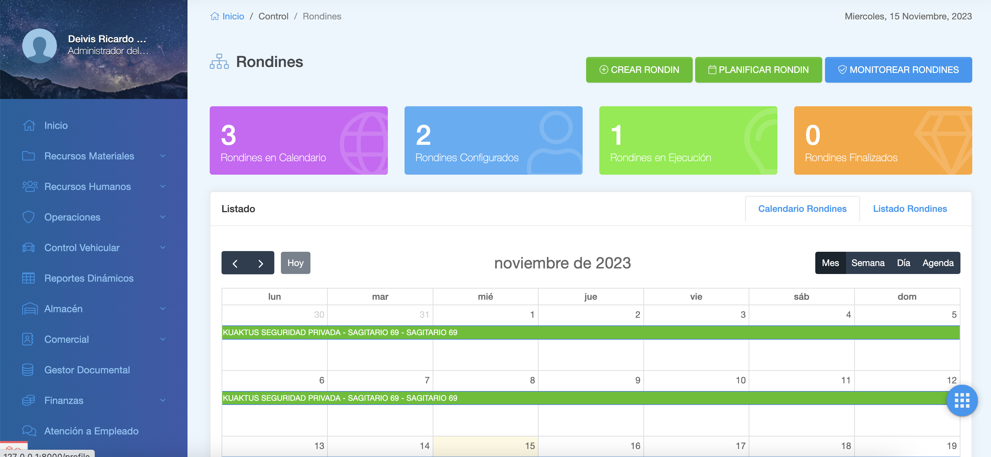Expand the Recursos Materiales menu
991x457 pixels.
coord(89,156)
